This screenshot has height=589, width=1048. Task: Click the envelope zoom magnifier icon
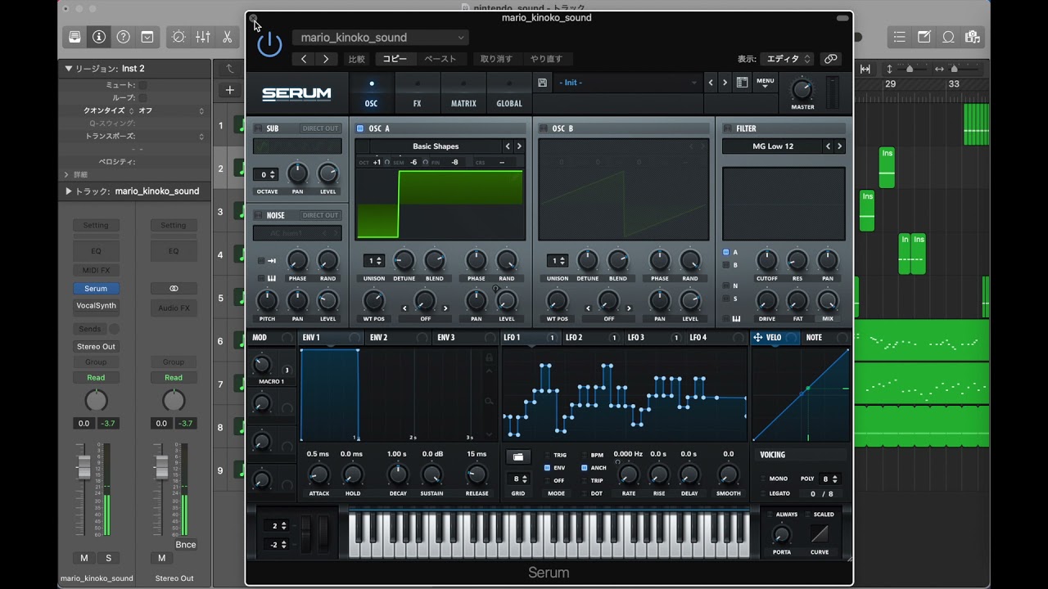(x=489, y=401)
